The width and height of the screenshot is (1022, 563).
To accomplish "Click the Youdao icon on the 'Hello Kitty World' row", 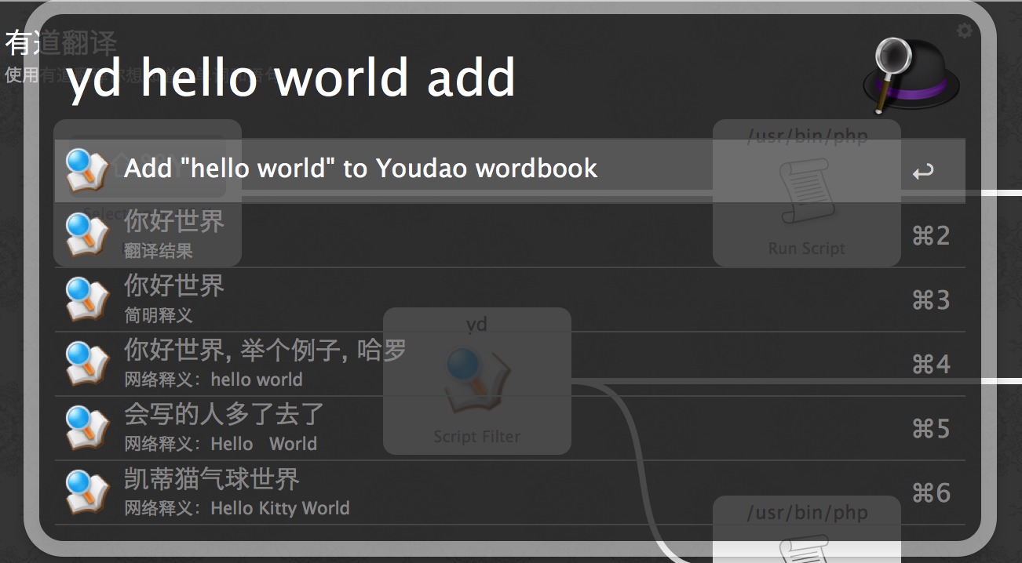I will (86, 492).
